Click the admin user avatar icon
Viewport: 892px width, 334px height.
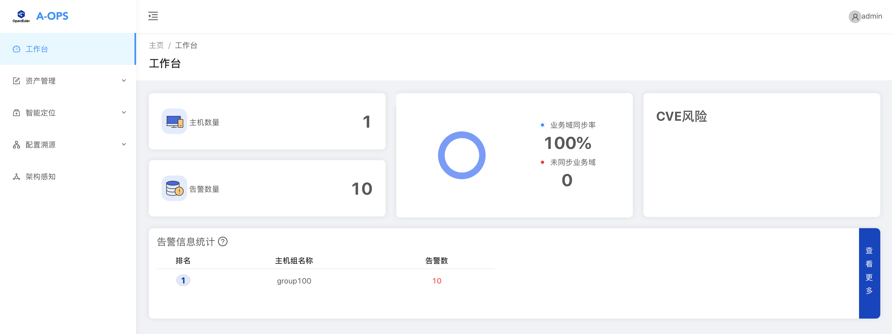[855, 17]
